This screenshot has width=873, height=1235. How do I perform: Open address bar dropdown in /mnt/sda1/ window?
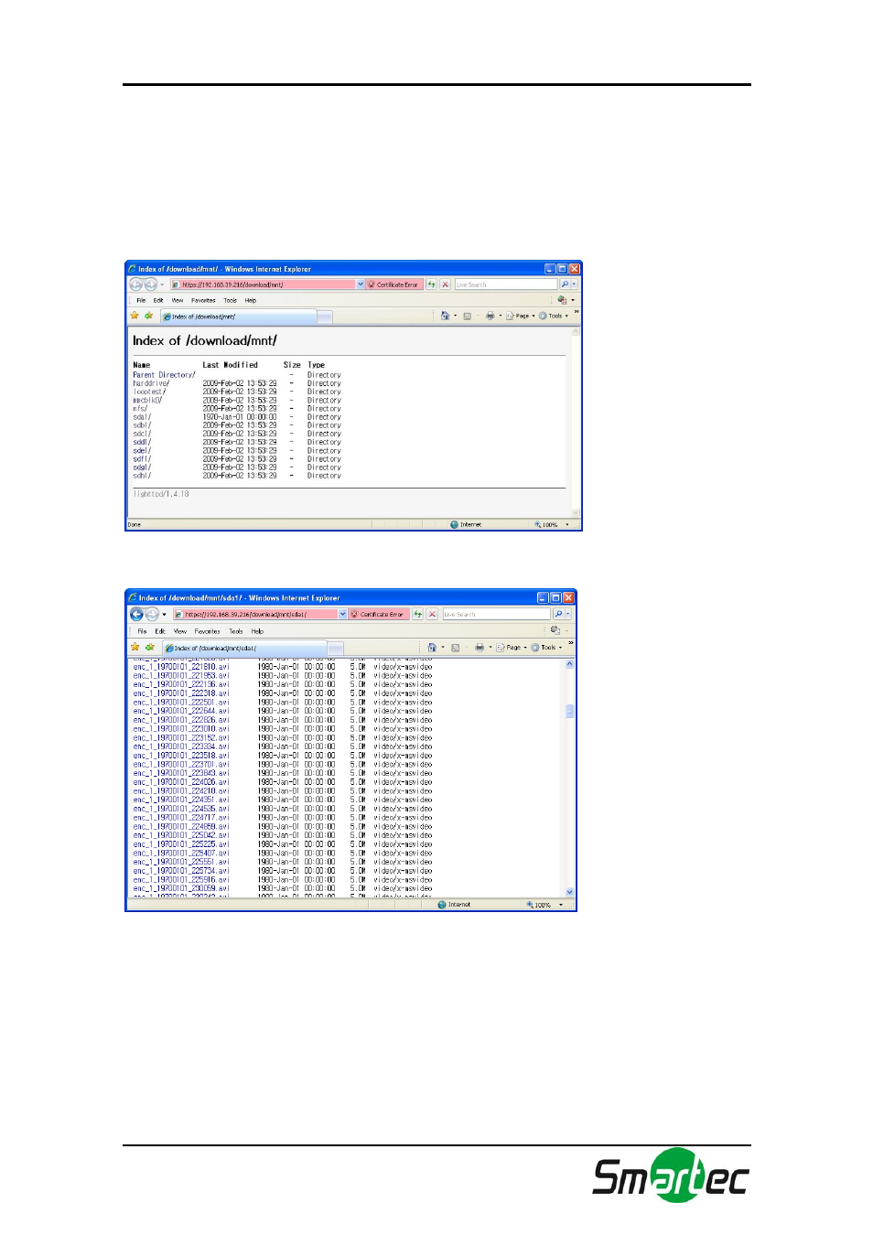click(343, 614)
